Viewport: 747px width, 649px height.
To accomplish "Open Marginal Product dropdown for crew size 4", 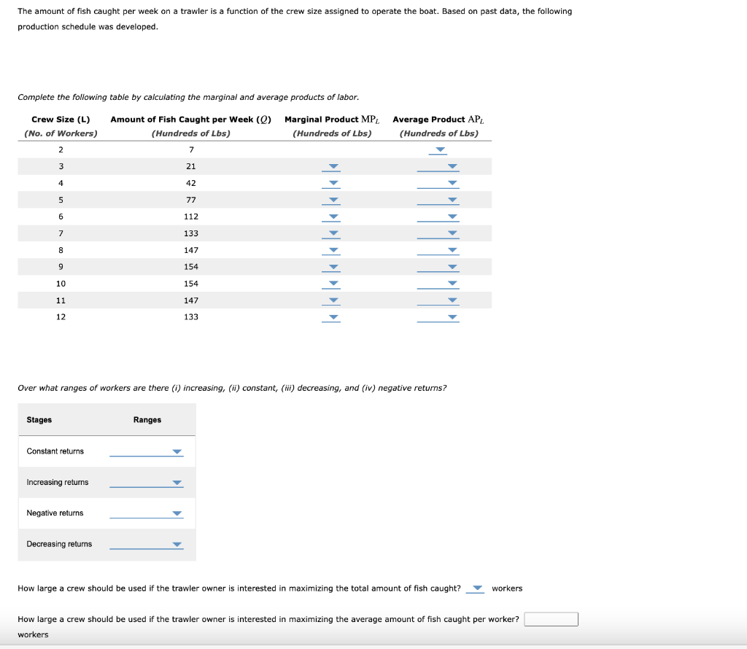I will click(331, 184).
